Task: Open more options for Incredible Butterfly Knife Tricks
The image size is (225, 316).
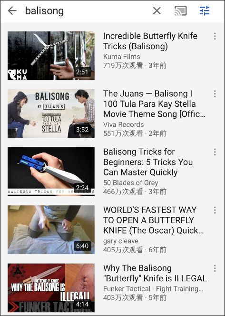Action: [215, 36]
